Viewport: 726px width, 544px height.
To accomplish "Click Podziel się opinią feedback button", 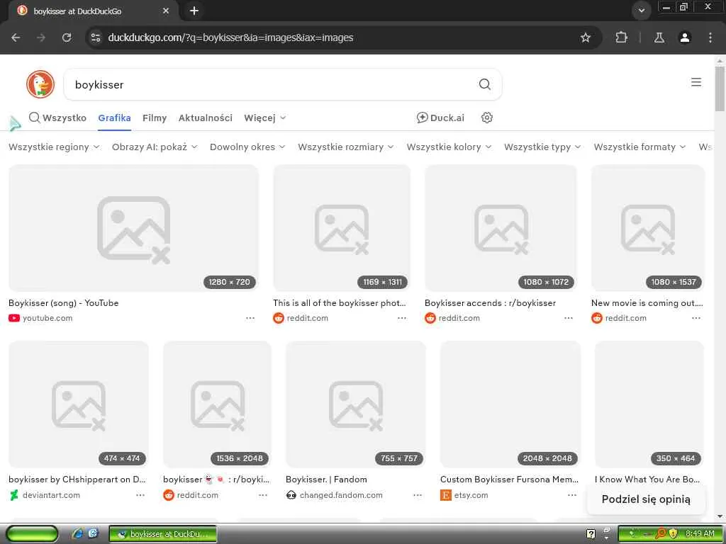I will pyautogui.click(x=646, y=499).
